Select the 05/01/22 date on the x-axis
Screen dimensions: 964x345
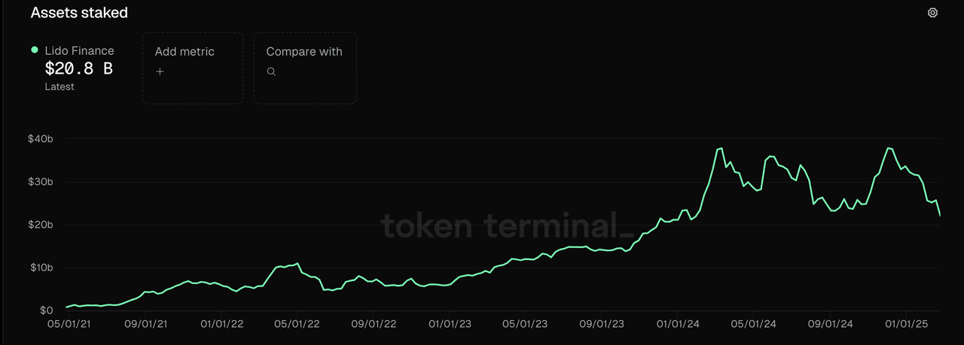(298, 325)
